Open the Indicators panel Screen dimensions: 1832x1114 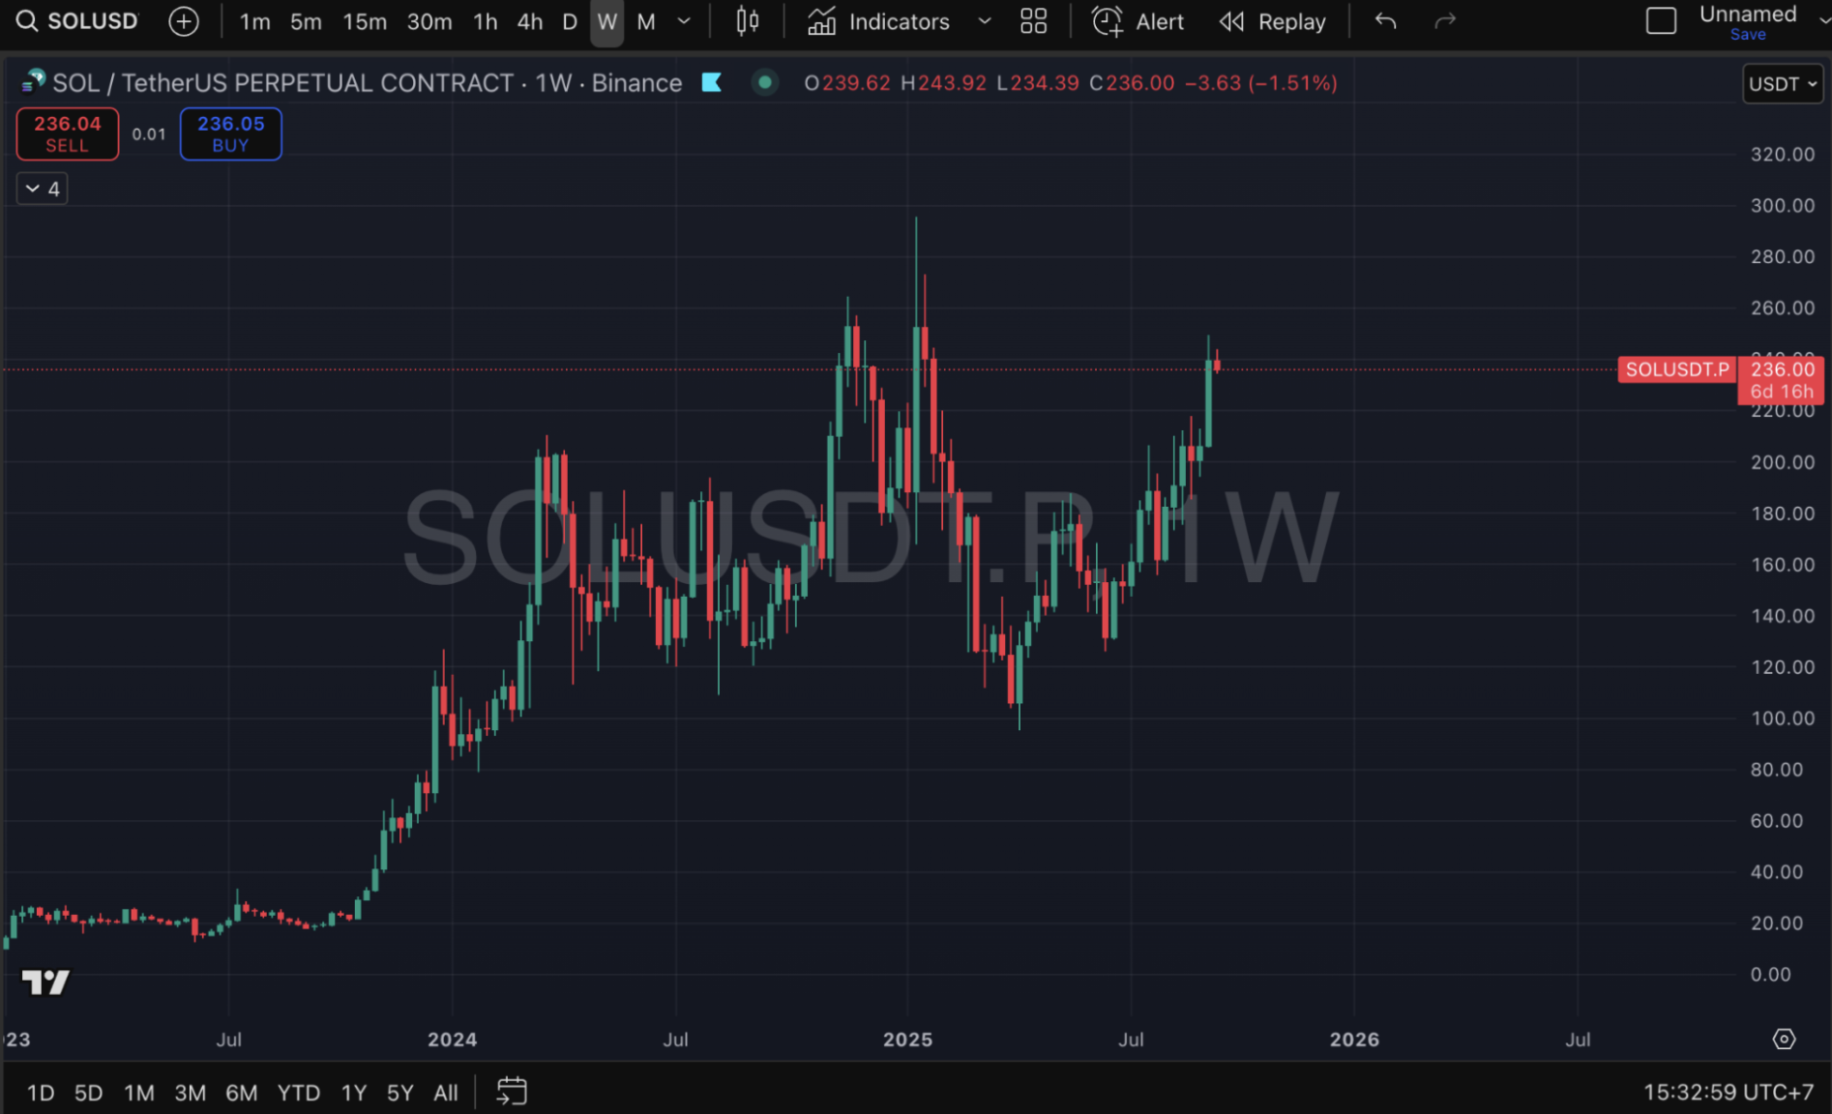click(879, 21)
